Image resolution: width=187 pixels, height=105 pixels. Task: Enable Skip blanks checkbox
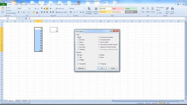click(78, 64)
